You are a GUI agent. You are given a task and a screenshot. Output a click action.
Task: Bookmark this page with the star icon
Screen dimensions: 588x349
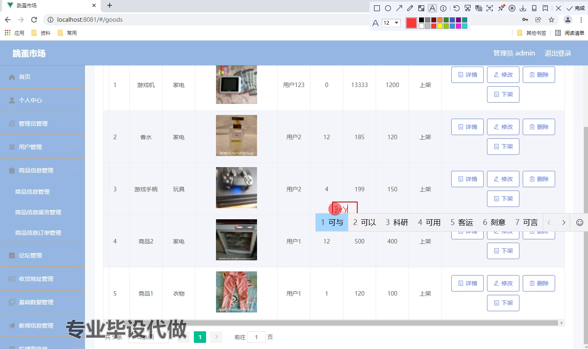tap(551, 20)
